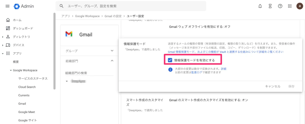Click the キャンセル button

(x=273, y=86)
